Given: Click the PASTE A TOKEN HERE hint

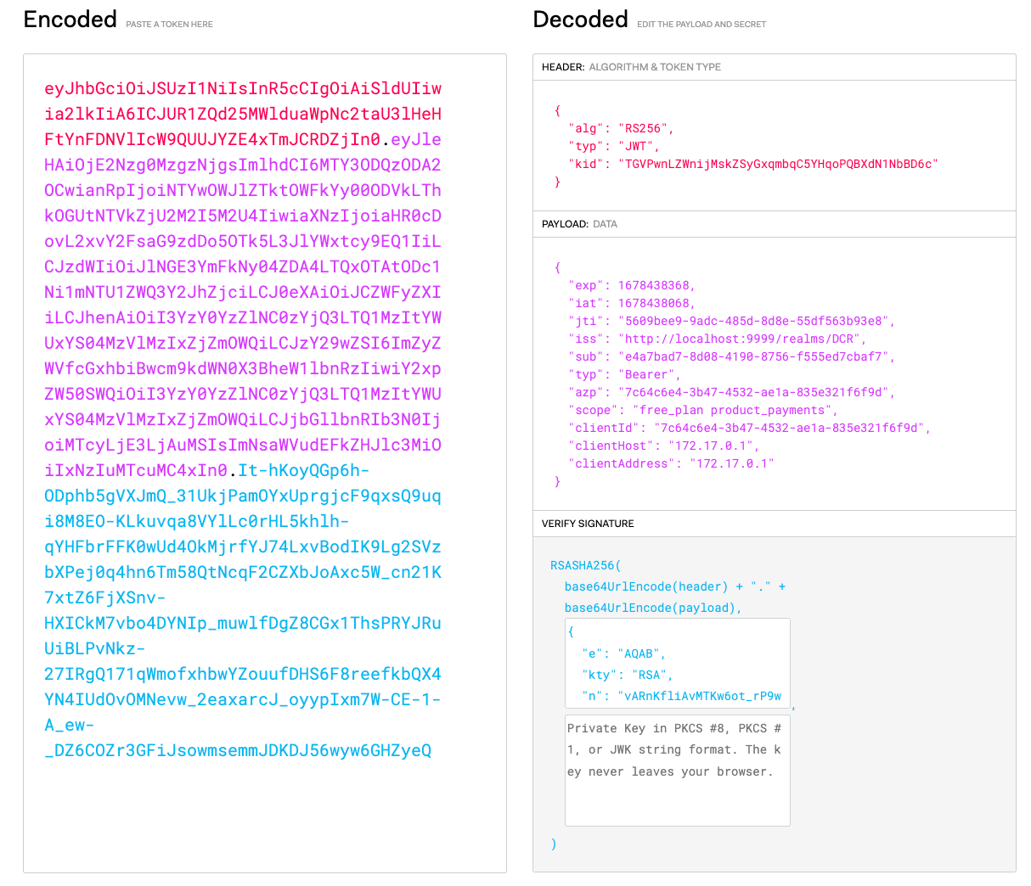Looking at the screenshot, I should coord(169,25).
